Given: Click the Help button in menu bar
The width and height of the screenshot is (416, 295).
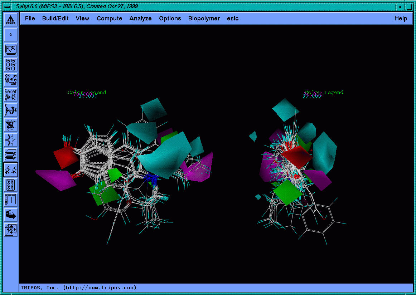Looking at the screenshot, I should click(401, 19).
